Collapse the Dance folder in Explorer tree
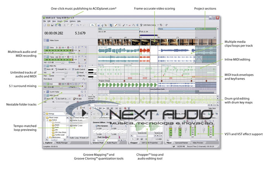 pyautogui.click(x=47, y=120)
